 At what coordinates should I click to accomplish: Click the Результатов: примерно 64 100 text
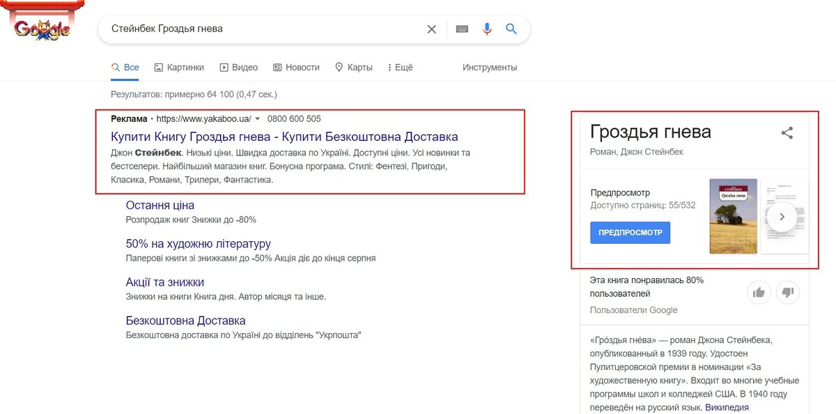[194, 94]
